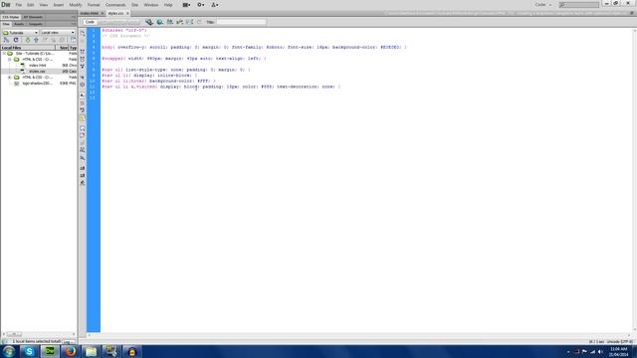Collapse the first HTML & CSS folder
This screenshot has height=358, width=637.
point(10,60)
